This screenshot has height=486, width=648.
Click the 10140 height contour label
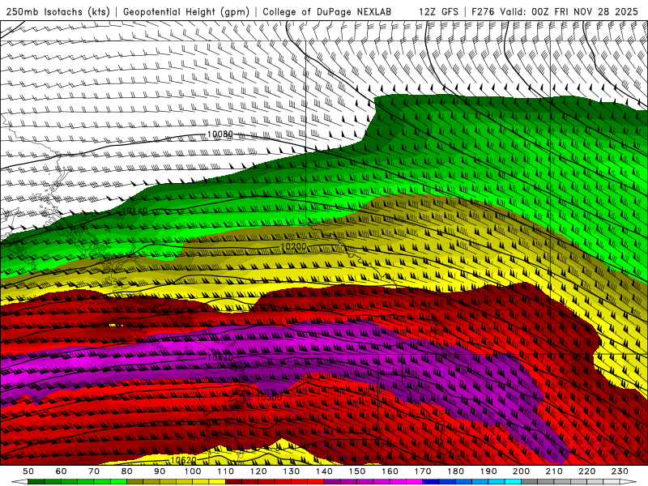134,211
